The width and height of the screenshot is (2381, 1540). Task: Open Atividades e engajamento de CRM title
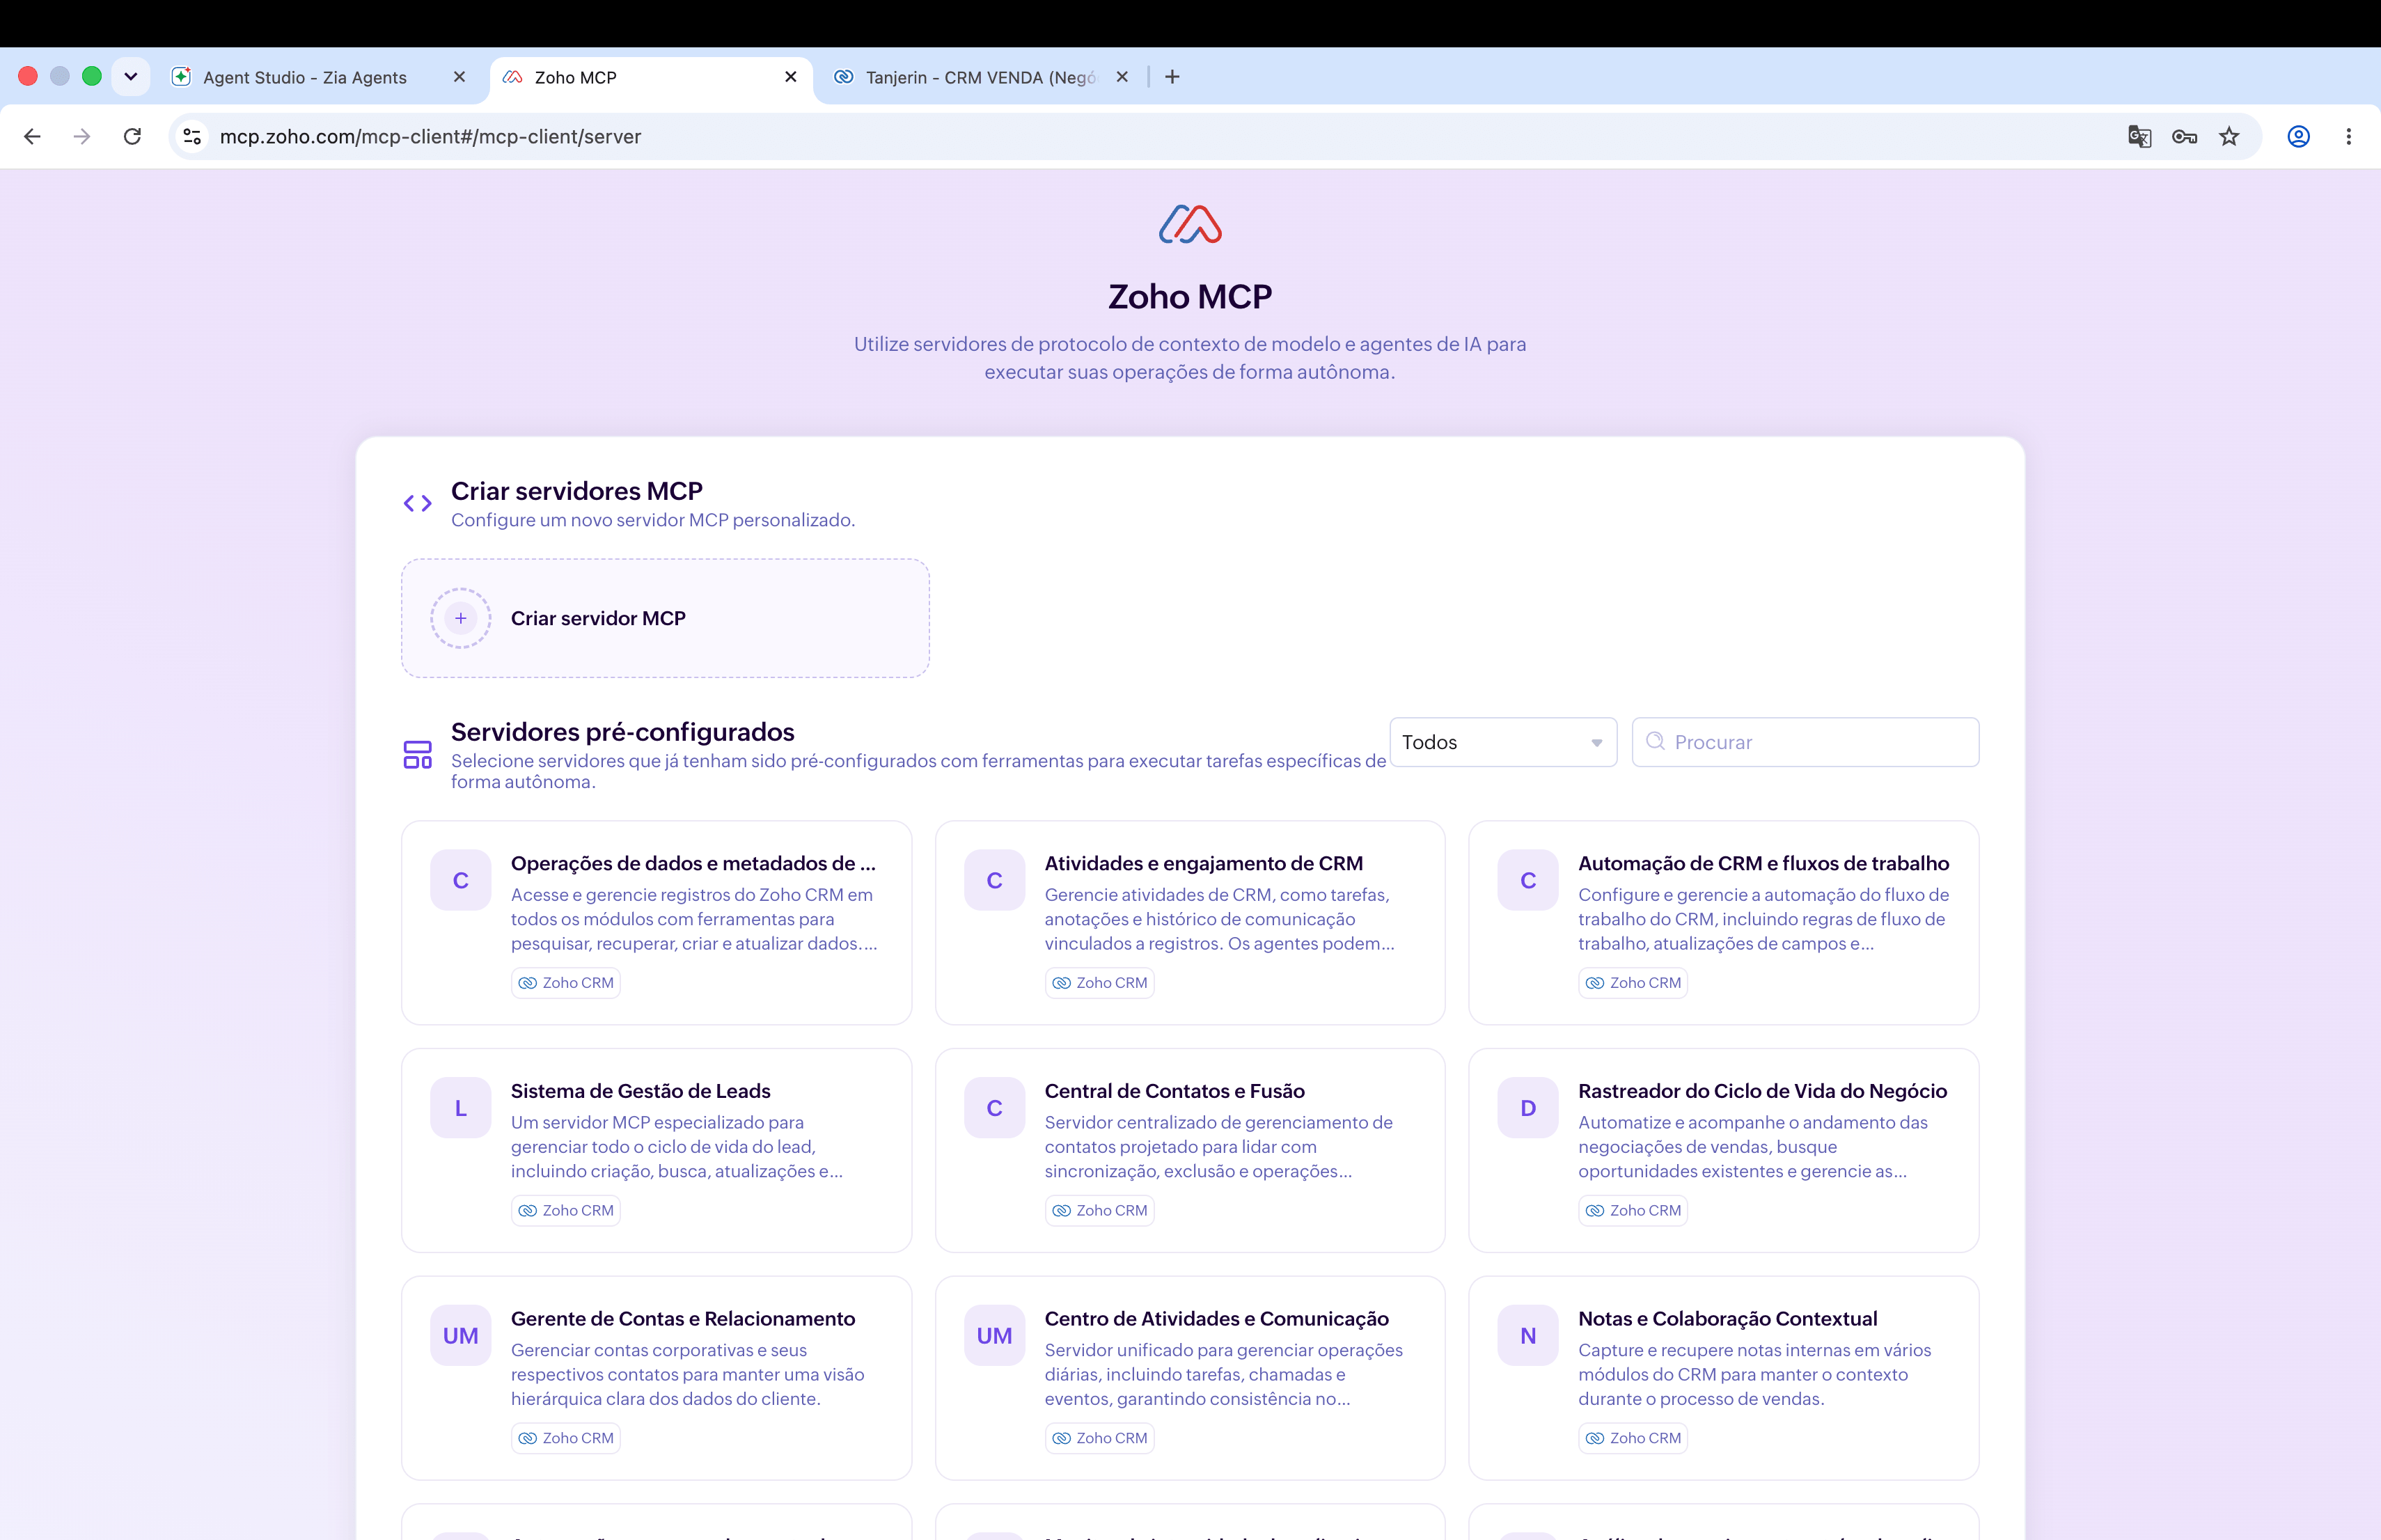[x=1204, y=863]
